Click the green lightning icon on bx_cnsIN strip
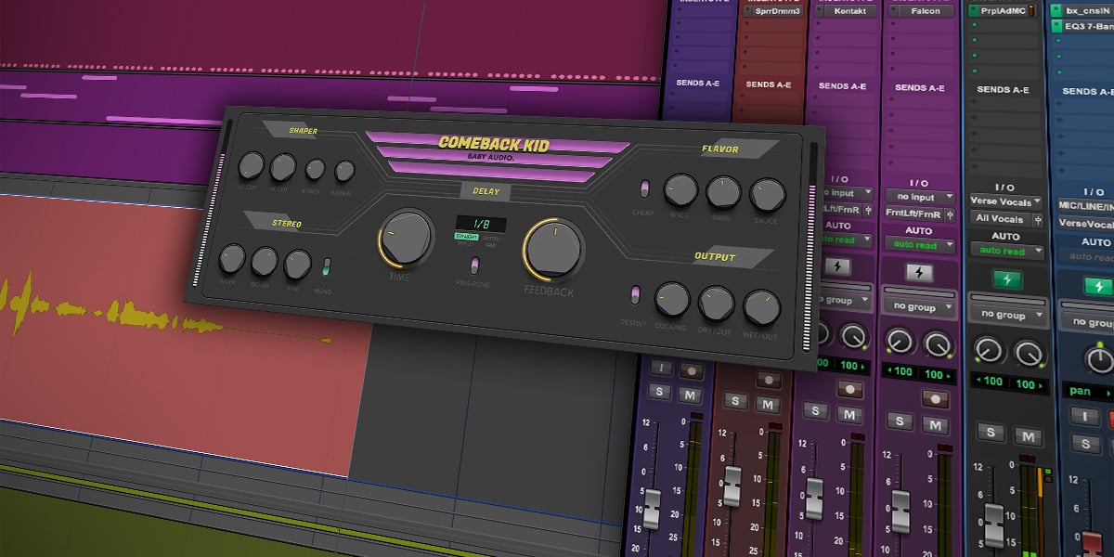This screenshot has height=557, width=1114. click(x=1098, y=287)
